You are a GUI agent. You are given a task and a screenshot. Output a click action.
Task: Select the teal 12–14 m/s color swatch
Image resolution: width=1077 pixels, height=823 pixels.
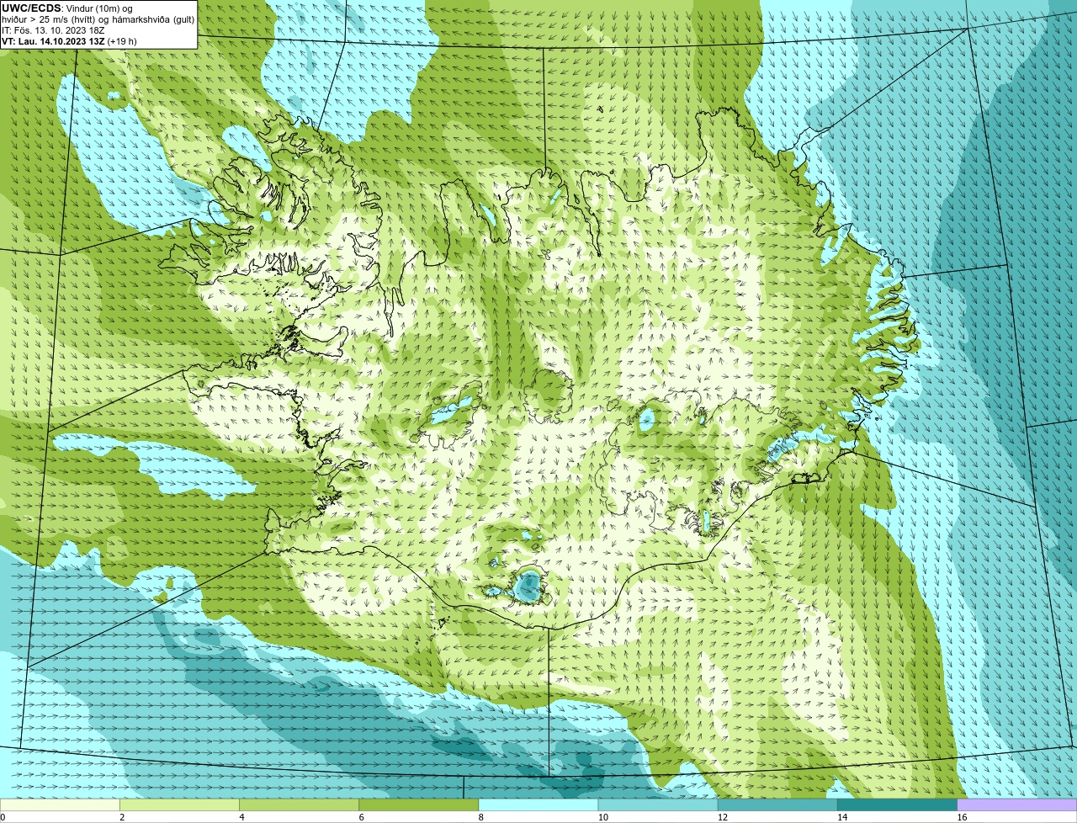click(777, 805)
